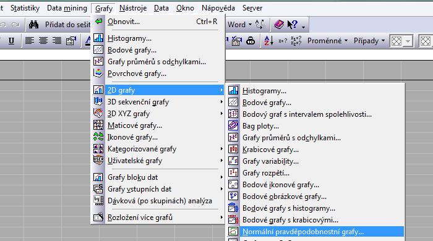The height and width of the screenshot is (241, 433).
Task: Click the Povrchové grafy icon
Action: point(98,74)
